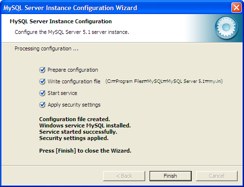The width and height of the screenshot is (244, 187).
Task: Click the MySQL Server Instance Configuration heading
Action: point(61,21)
